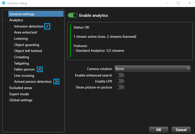This screenshot has height=134, width=195.
Task: Select General settings in the sidebar
Action: (22, 14)
